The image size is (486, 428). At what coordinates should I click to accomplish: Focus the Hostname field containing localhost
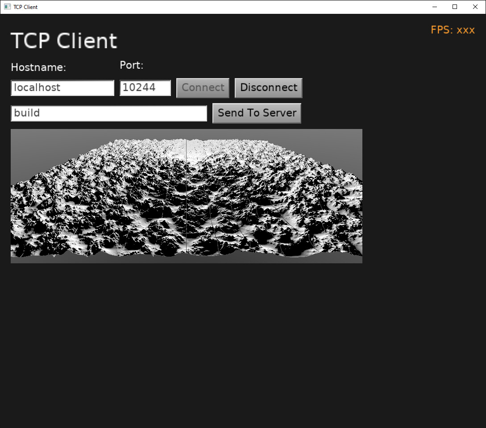62,88
